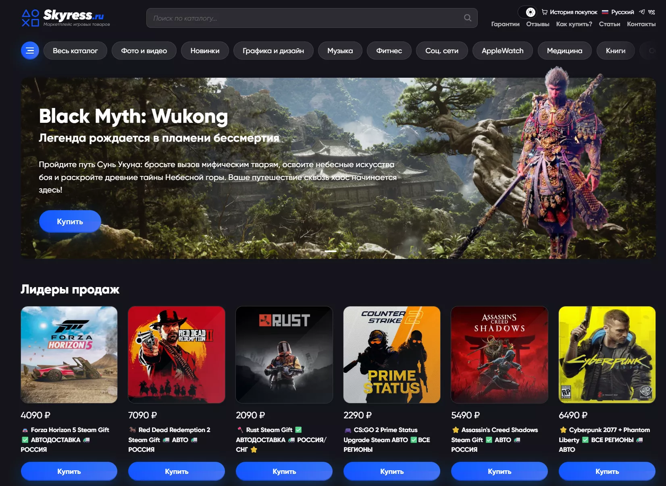This screenshot has height=486, width=666.
Task: Select the Фитнес category
Action: click(389, 51)
